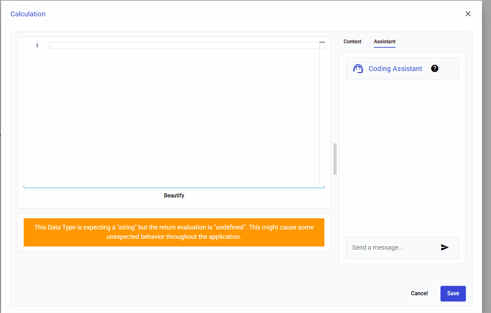Viewport: 491px width, 313px height.
Task: Place cursor in code editor line 1
Action: pyautogui.click(x=184, y=46)
